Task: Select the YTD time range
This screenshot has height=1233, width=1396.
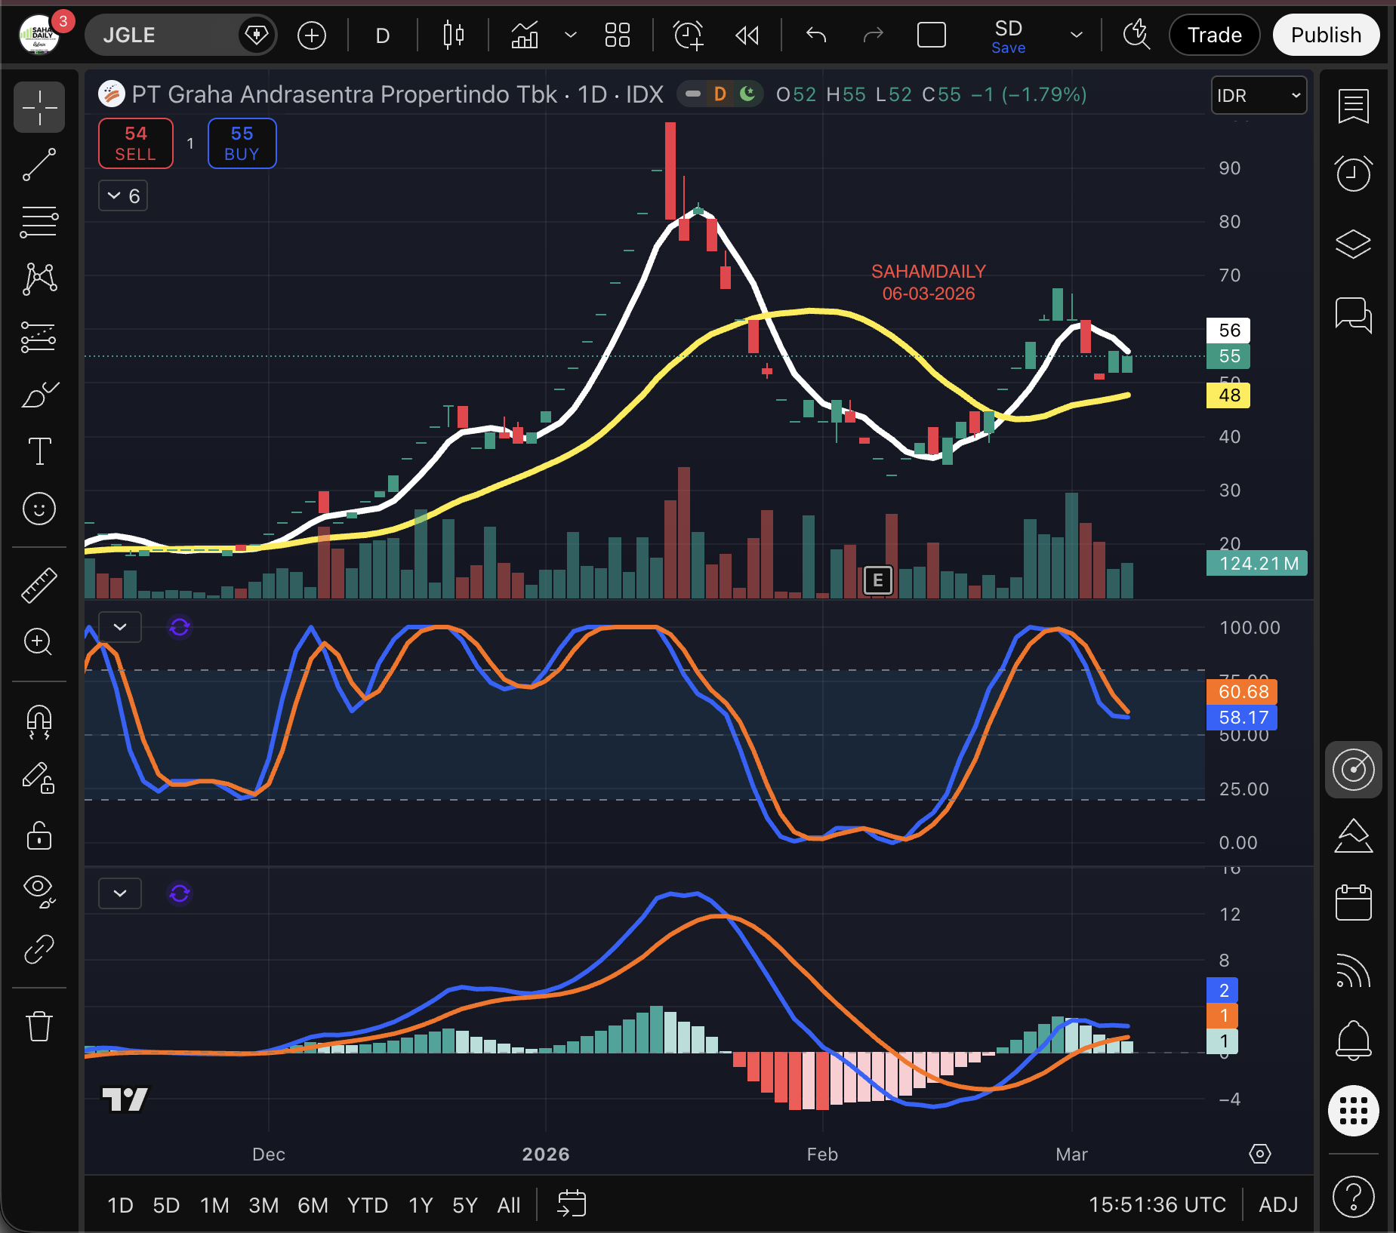Action: [367, 1205]
